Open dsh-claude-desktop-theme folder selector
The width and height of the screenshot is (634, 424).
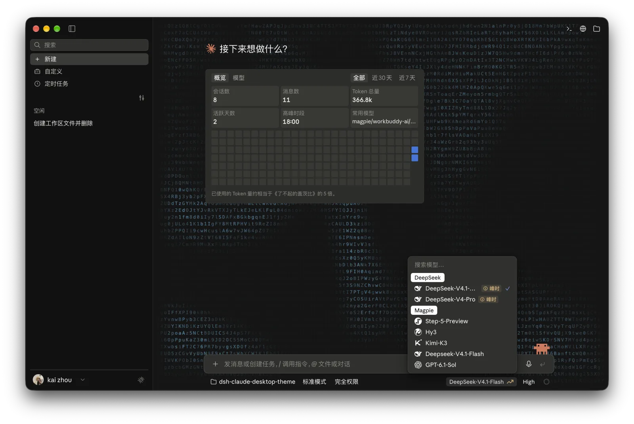tap(253, 382)
